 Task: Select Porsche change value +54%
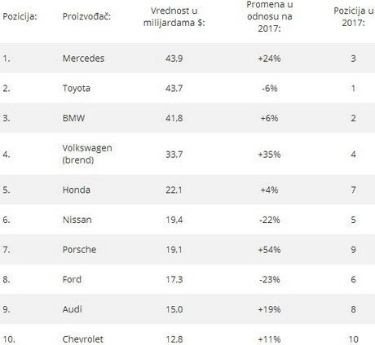[x=269, y=250]
